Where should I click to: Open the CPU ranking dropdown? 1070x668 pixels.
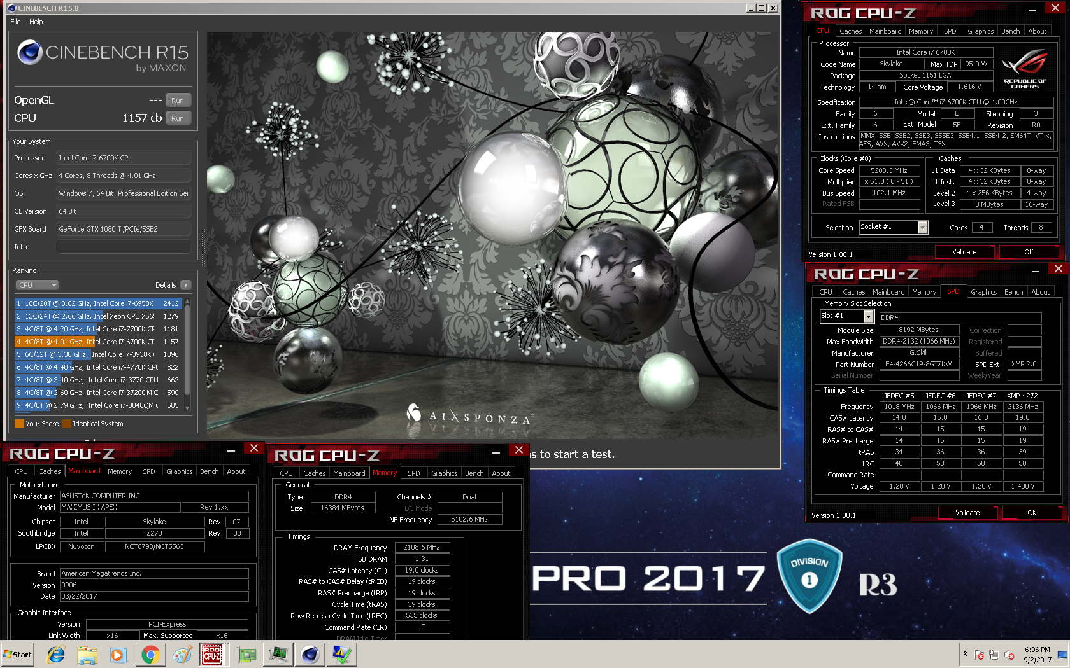38,285
